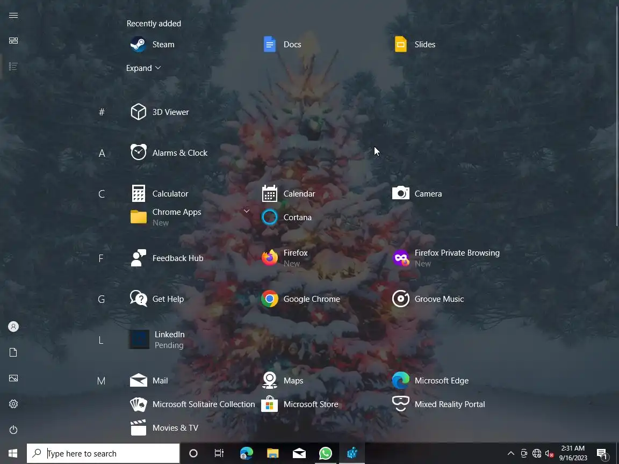This screenshot has height=464, width=619.
Task: Open WhatsApp from the taskbar
Action: click(325, 453)
